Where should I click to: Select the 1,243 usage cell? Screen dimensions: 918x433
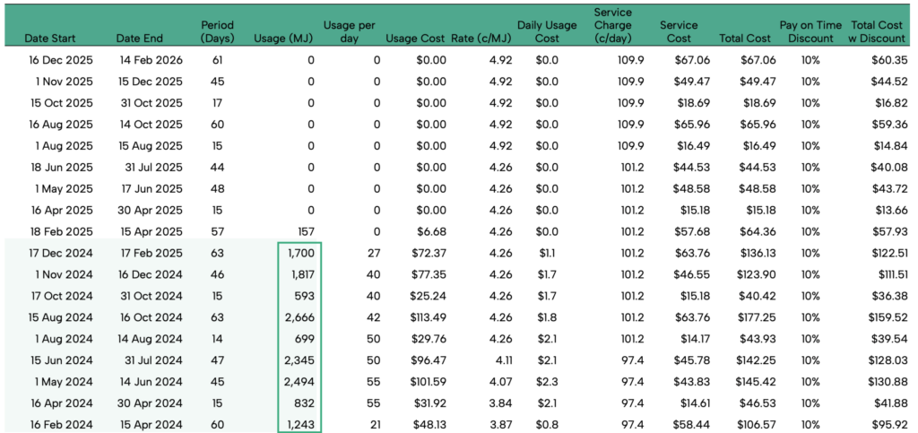(x=298, y=425)
